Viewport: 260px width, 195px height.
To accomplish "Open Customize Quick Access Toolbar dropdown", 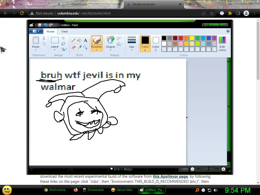I will pos(56,25).
